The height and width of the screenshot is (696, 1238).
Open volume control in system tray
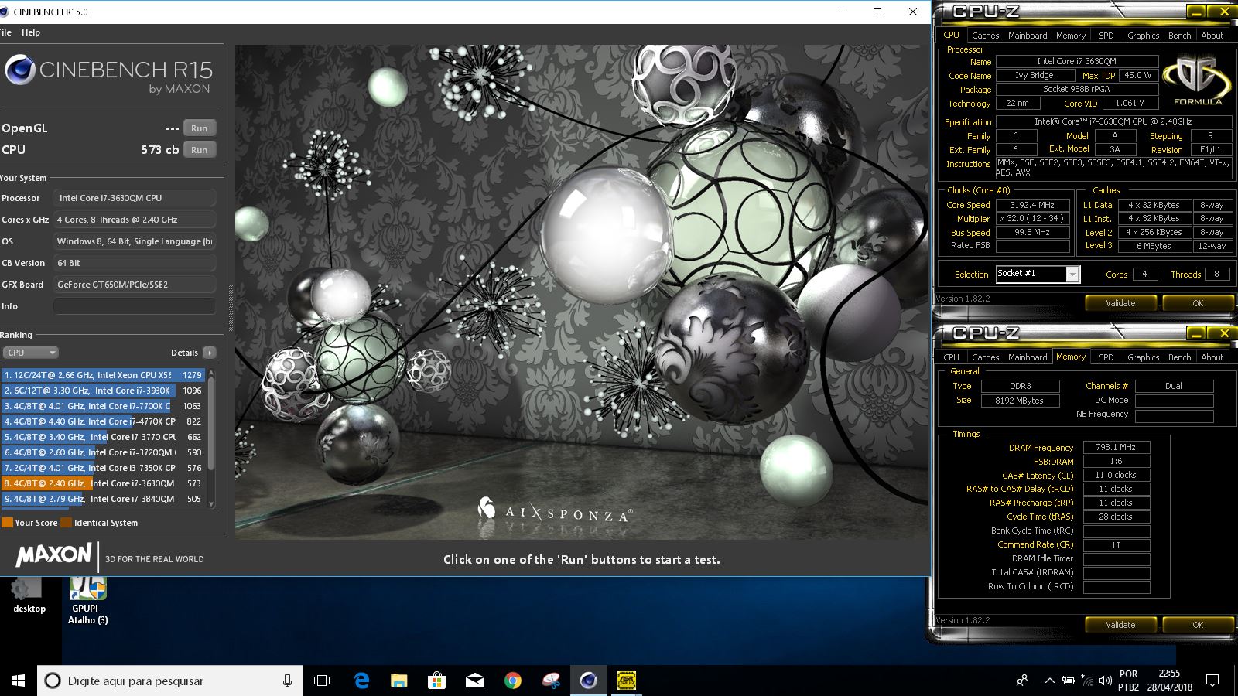pos(1106,681)
